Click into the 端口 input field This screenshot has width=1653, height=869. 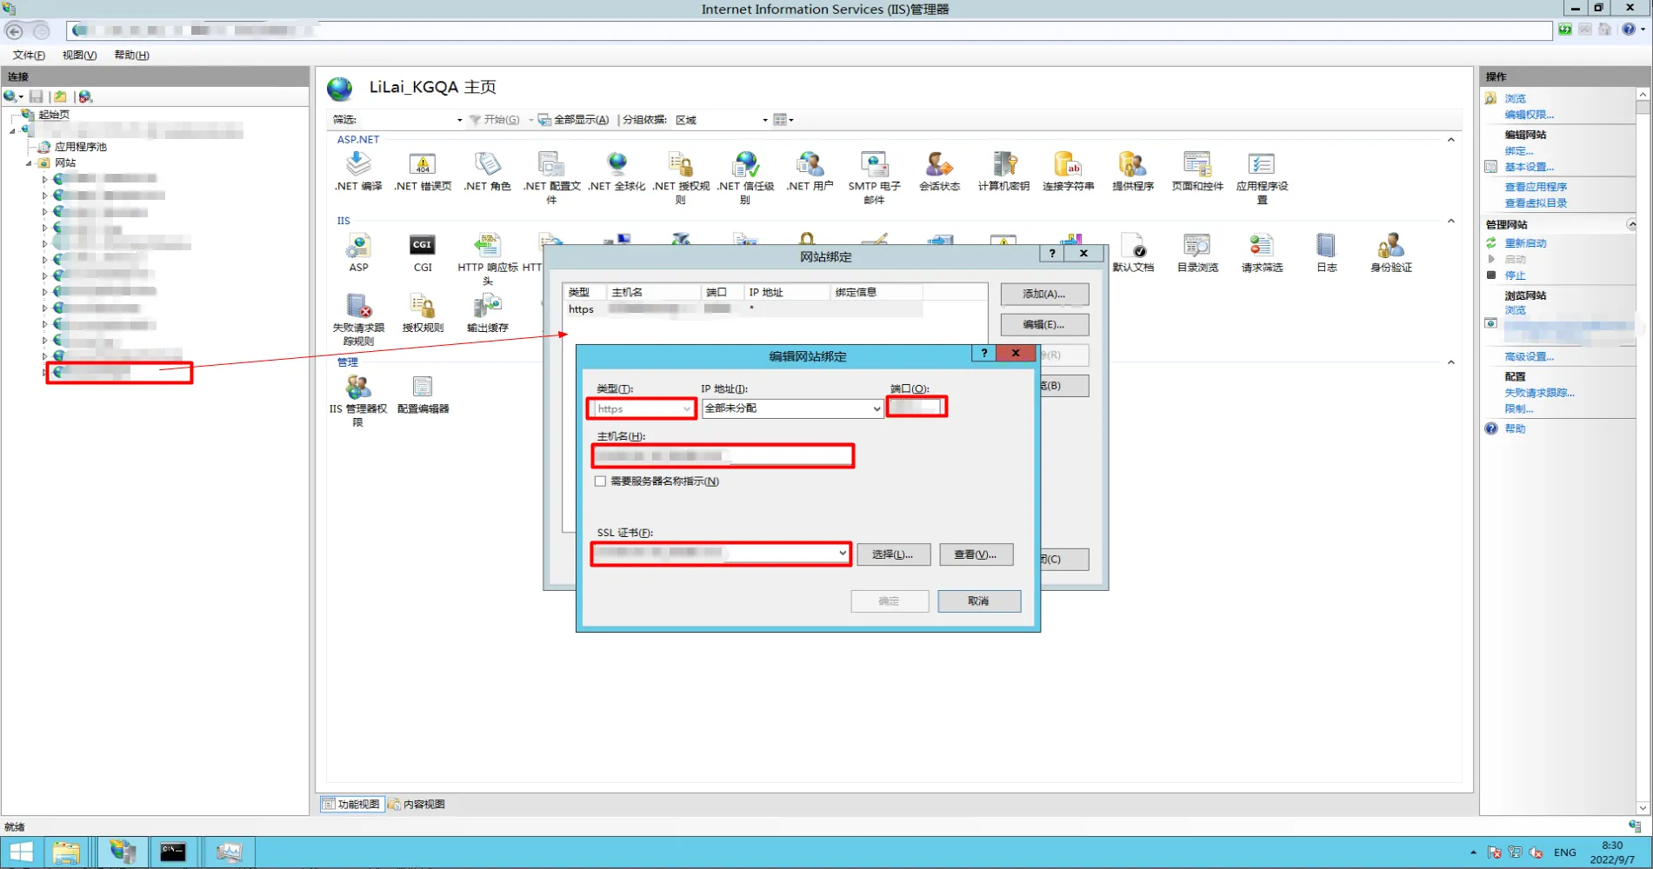916,407
